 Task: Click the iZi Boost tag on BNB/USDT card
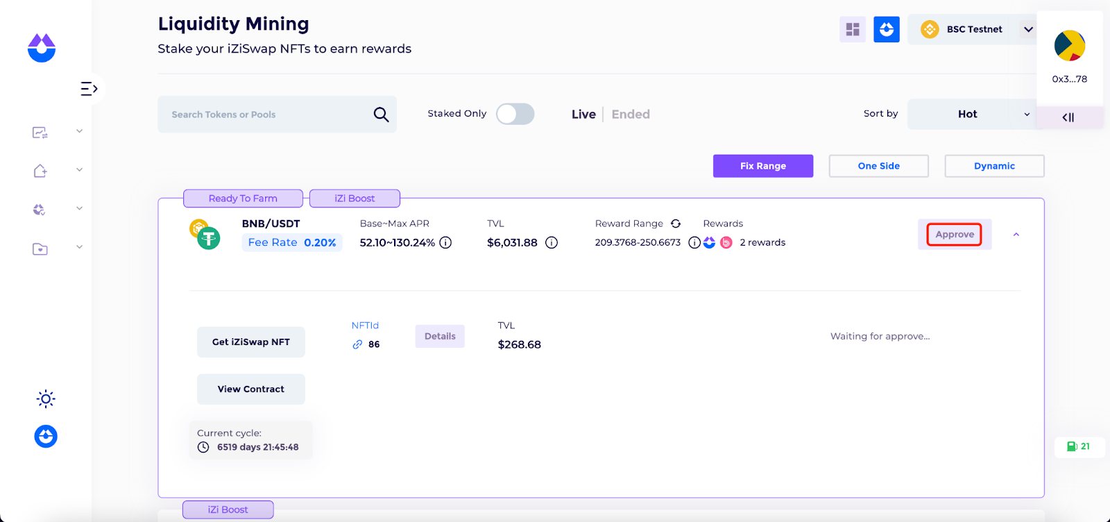click(355, 199)
